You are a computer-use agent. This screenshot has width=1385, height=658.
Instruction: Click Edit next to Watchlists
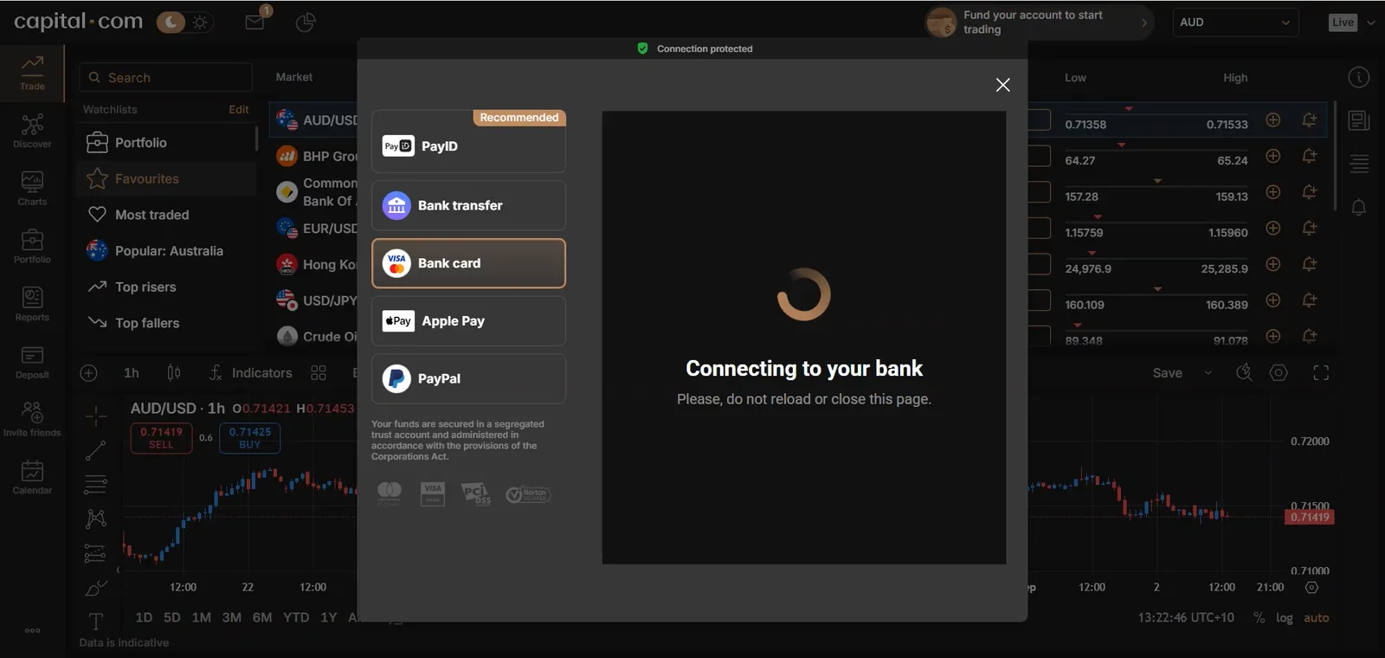pyautogui.click(x=239, y=109)
